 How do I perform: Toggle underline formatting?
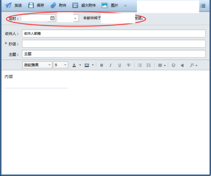[x=119, y=65]
